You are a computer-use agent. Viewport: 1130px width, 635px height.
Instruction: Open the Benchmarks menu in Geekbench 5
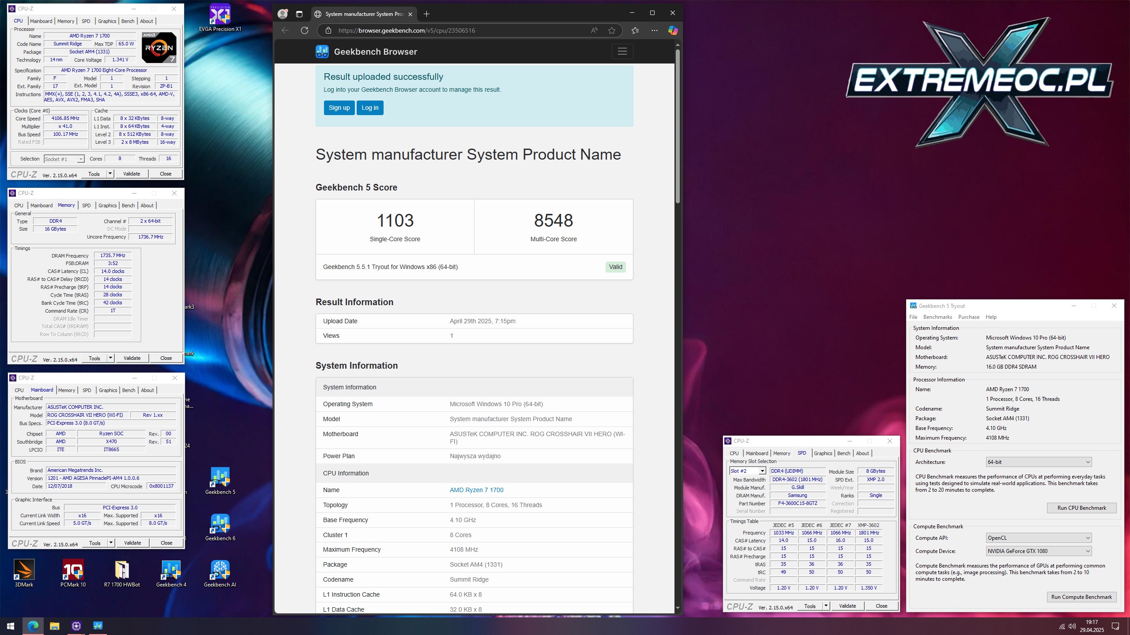(938, 317)
